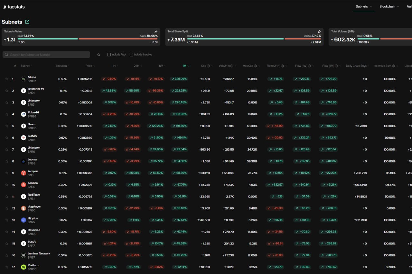Click the templar subnet logo icon

pos(23,173)
